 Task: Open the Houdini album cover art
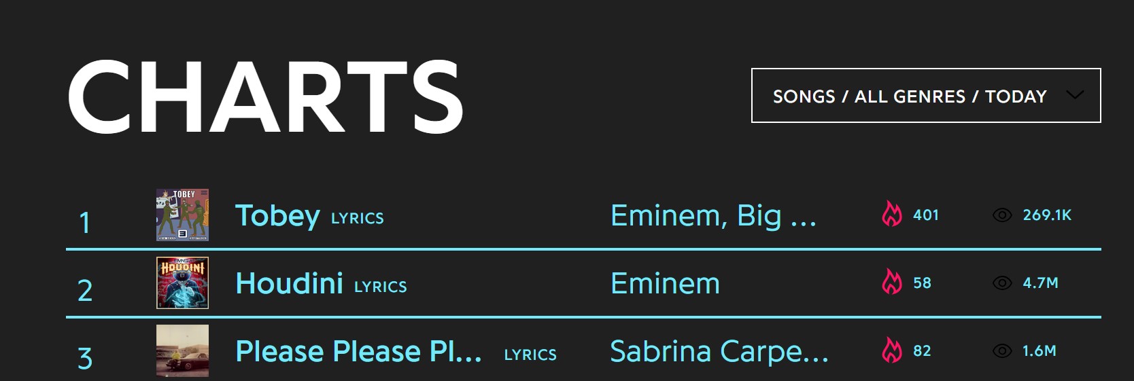(x=182, y=283)
